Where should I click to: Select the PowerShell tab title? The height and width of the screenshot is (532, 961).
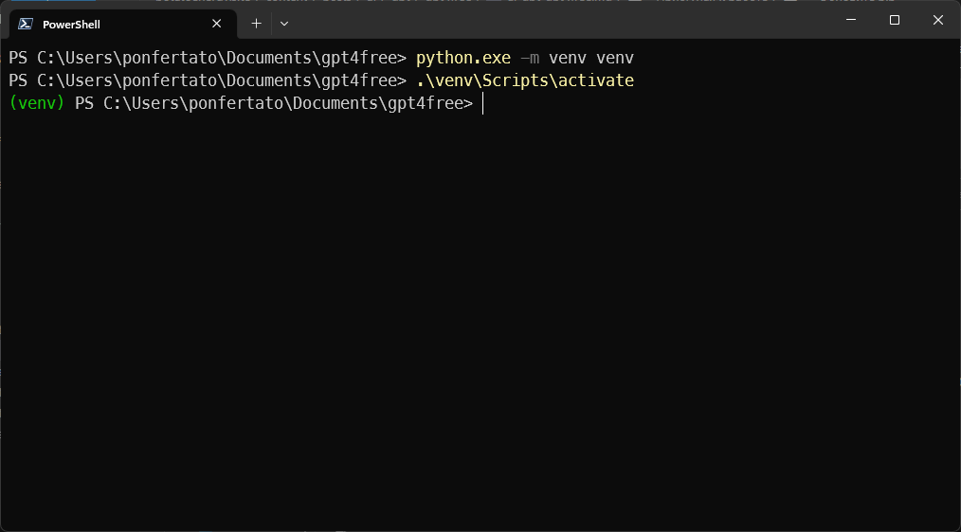click(71, 25)
